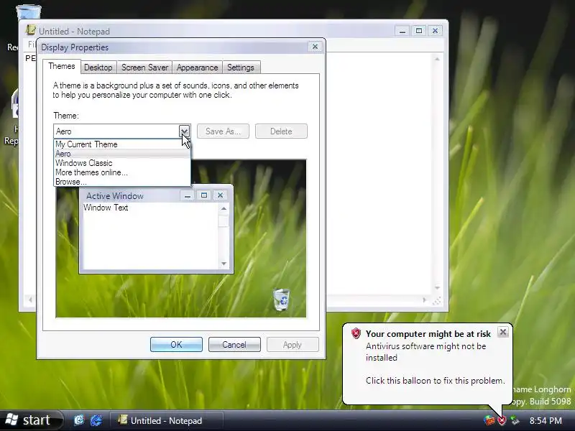The image size is (575, 431).
Task: Collapse the Theme dropdown arrow
Action: click(x=184, y=131)
